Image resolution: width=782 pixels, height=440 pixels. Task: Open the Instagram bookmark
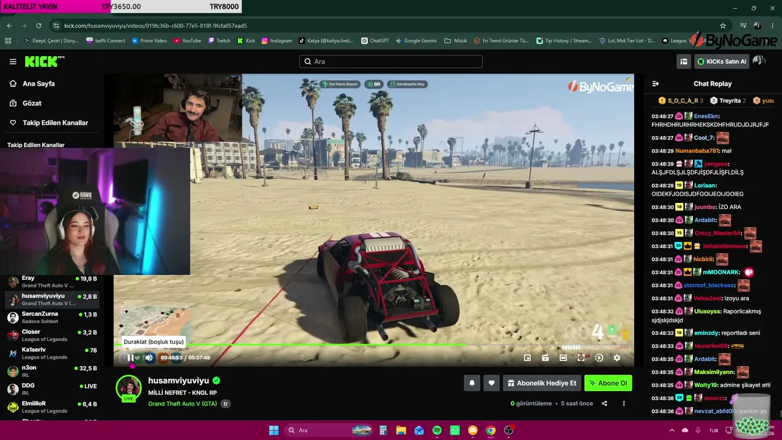click(277, 41)
